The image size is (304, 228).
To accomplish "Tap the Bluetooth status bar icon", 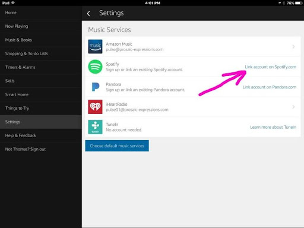I will (284, 3).
